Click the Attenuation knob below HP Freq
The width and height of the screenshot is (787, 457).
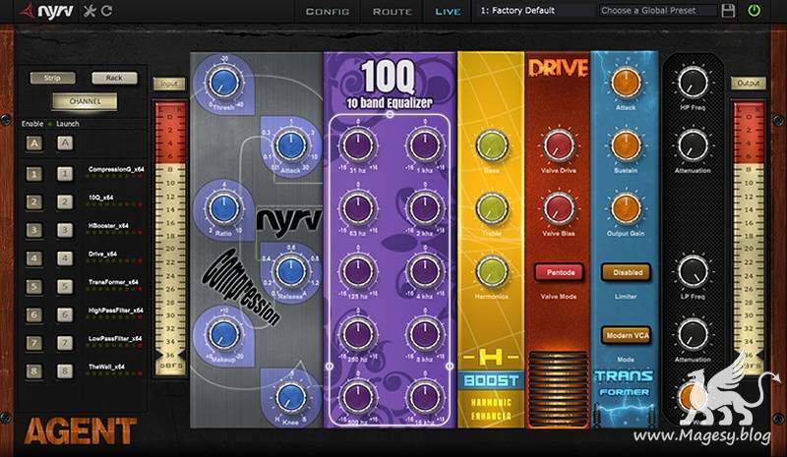[693, 145]
